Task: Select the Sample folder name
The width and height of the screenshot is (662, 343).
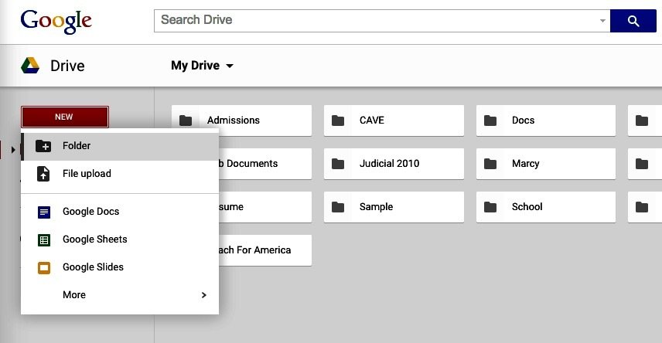Action: pyautogui.click(x=376, y=207)
